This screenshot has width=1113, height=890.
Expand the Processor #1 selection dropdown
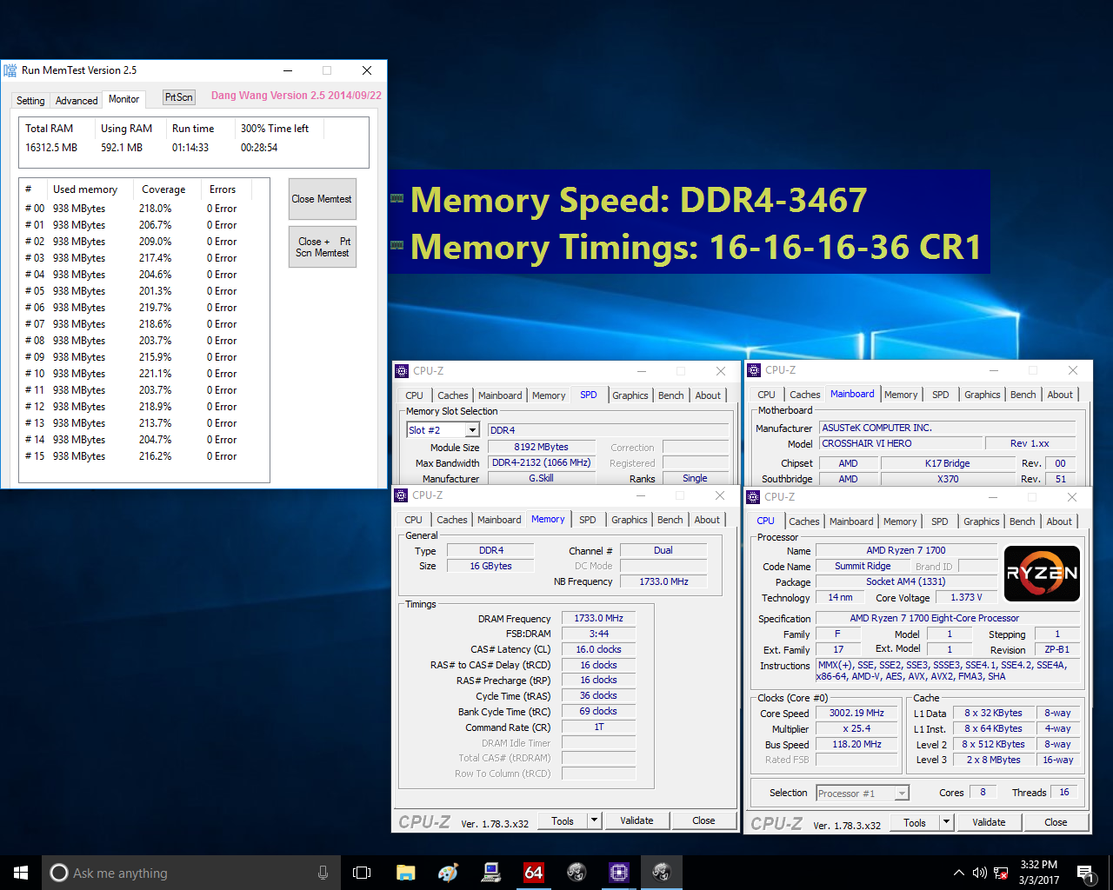(x=902, y=793)
